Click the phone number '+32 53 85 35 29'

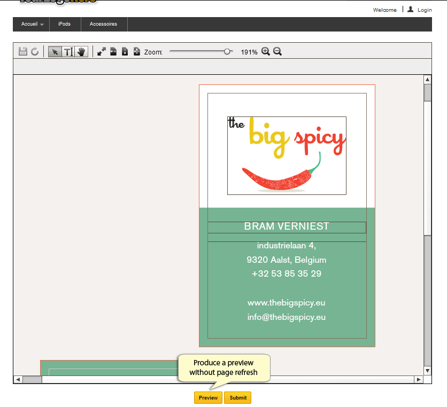287,273
